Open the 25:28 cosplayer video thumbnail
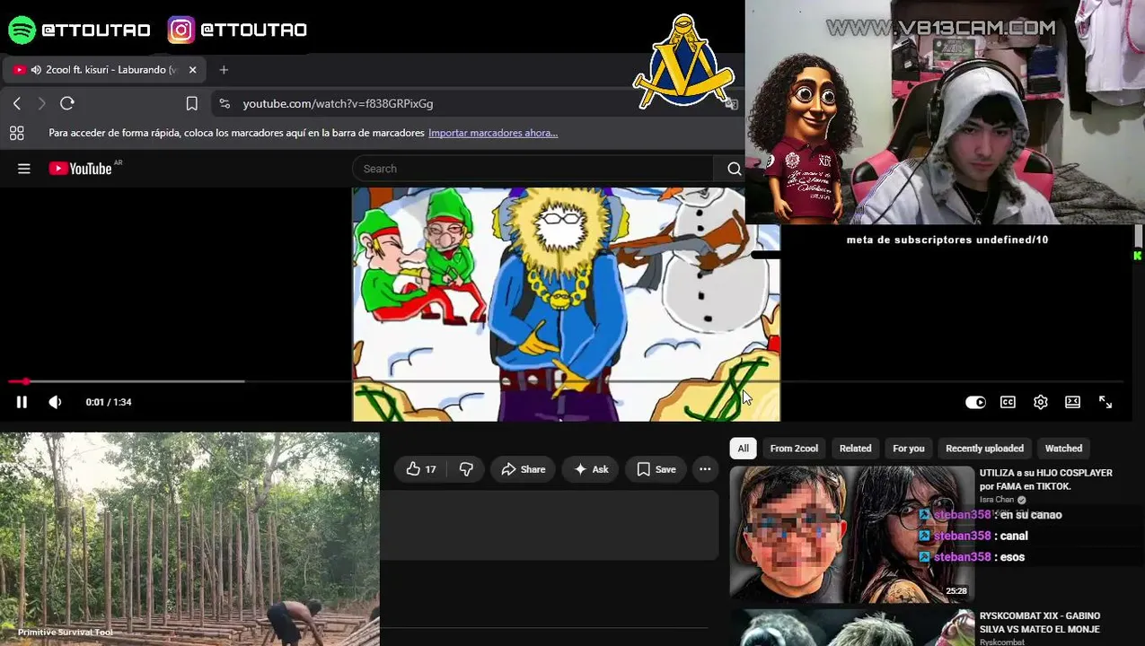Image resolution: width=1145 pixels, height=646 pixels. coord(851,534)
